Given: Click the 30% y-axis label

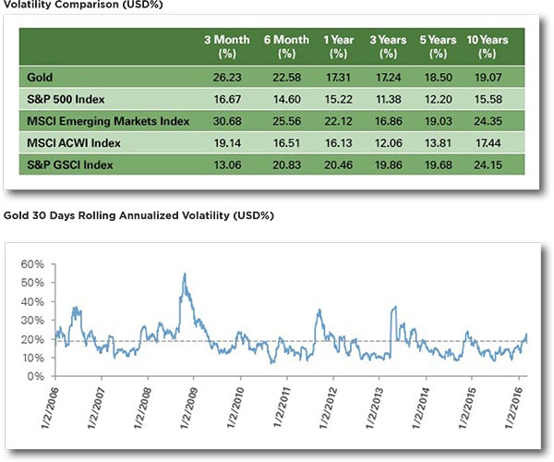Looking at the screenshot, I should click(x=32, y=321).
